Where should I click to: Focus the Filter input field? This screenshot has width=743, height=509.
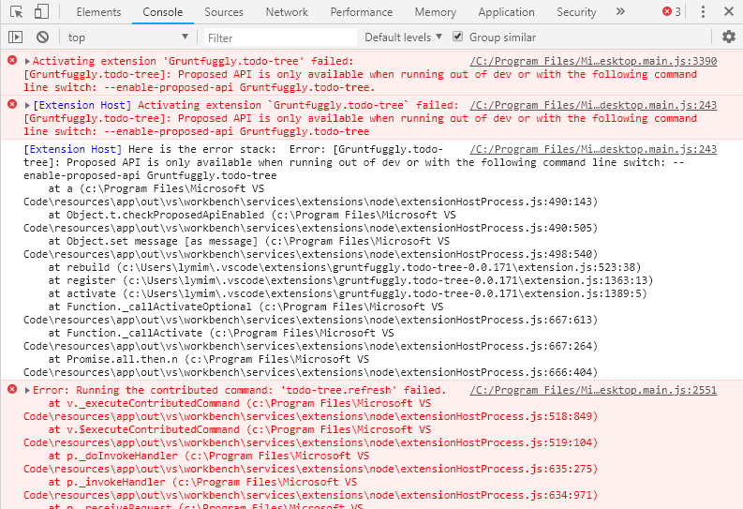280,37
